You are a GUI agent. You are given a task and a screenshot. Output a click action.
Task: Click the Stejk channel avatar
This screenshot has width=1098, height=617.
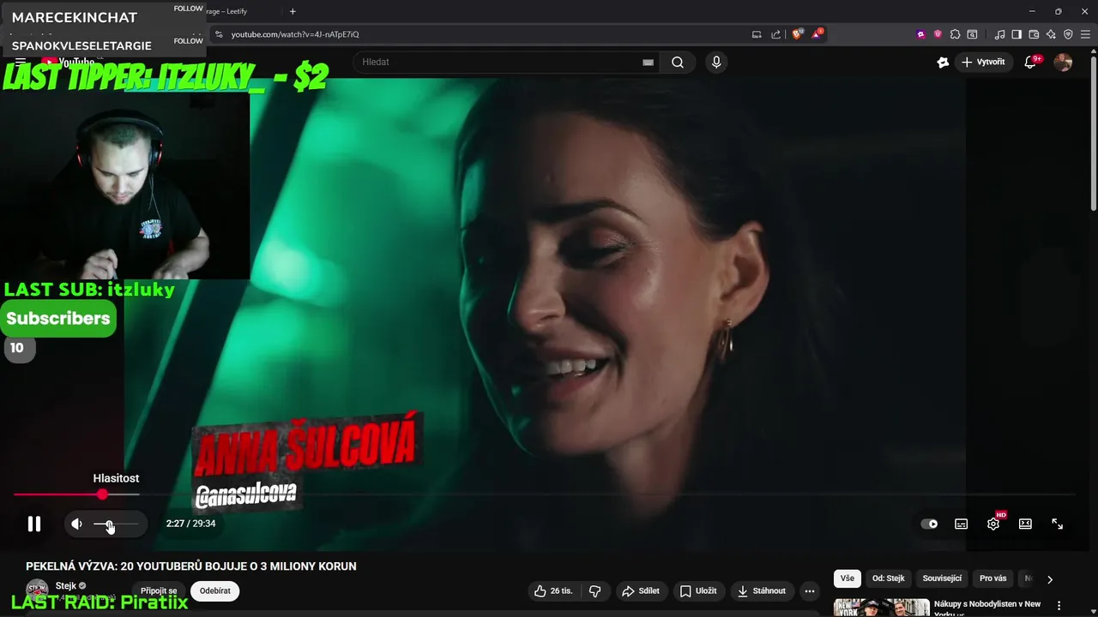pyautogui.click(x=37, y=590)
